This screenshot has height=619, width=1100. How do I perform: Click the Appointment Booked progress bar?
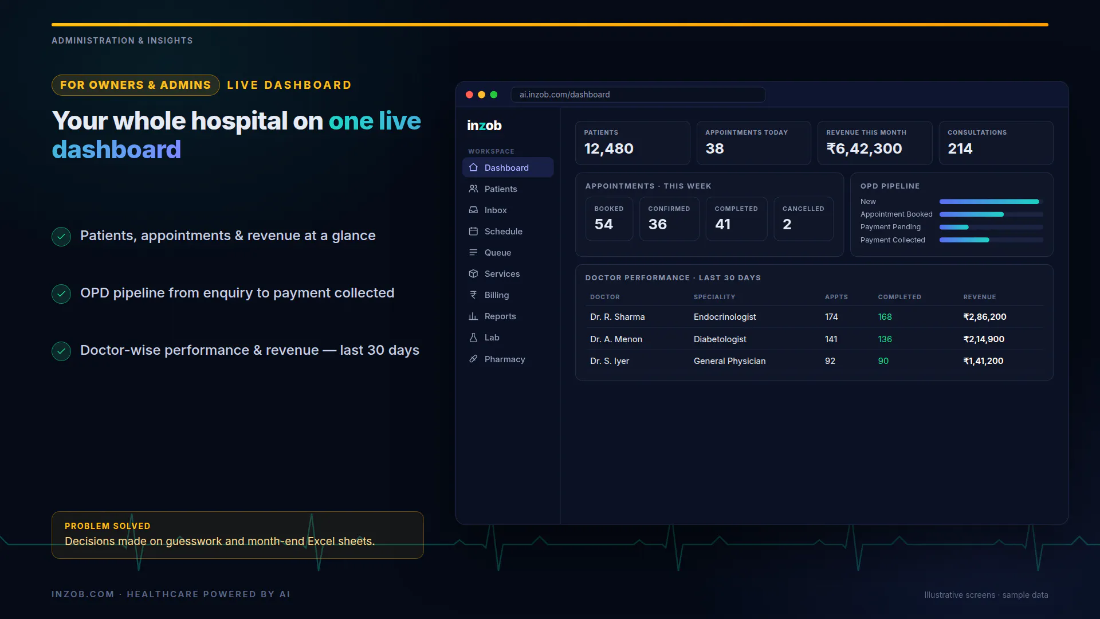click(991, 214)
